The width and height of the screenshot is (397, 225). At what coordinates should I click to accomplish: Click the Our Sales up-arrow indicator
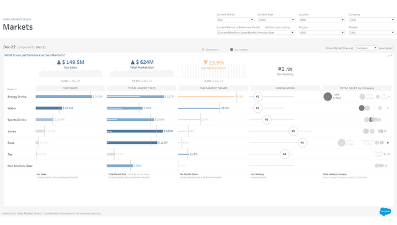(59, 62)
